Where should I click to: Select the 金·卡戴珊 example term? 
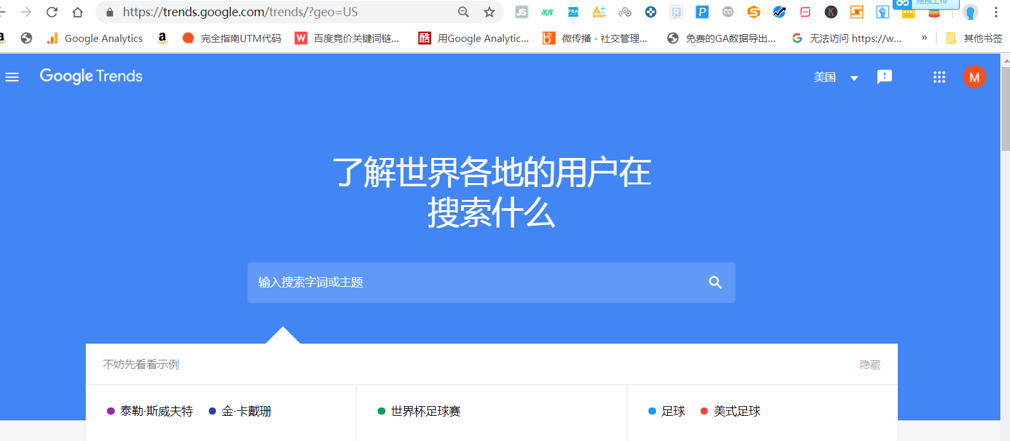tap(240, 411)
